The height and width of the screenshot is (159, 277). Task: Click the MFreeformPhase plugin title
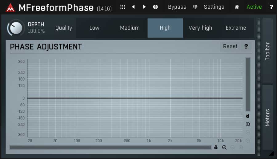tap(56, 8)
